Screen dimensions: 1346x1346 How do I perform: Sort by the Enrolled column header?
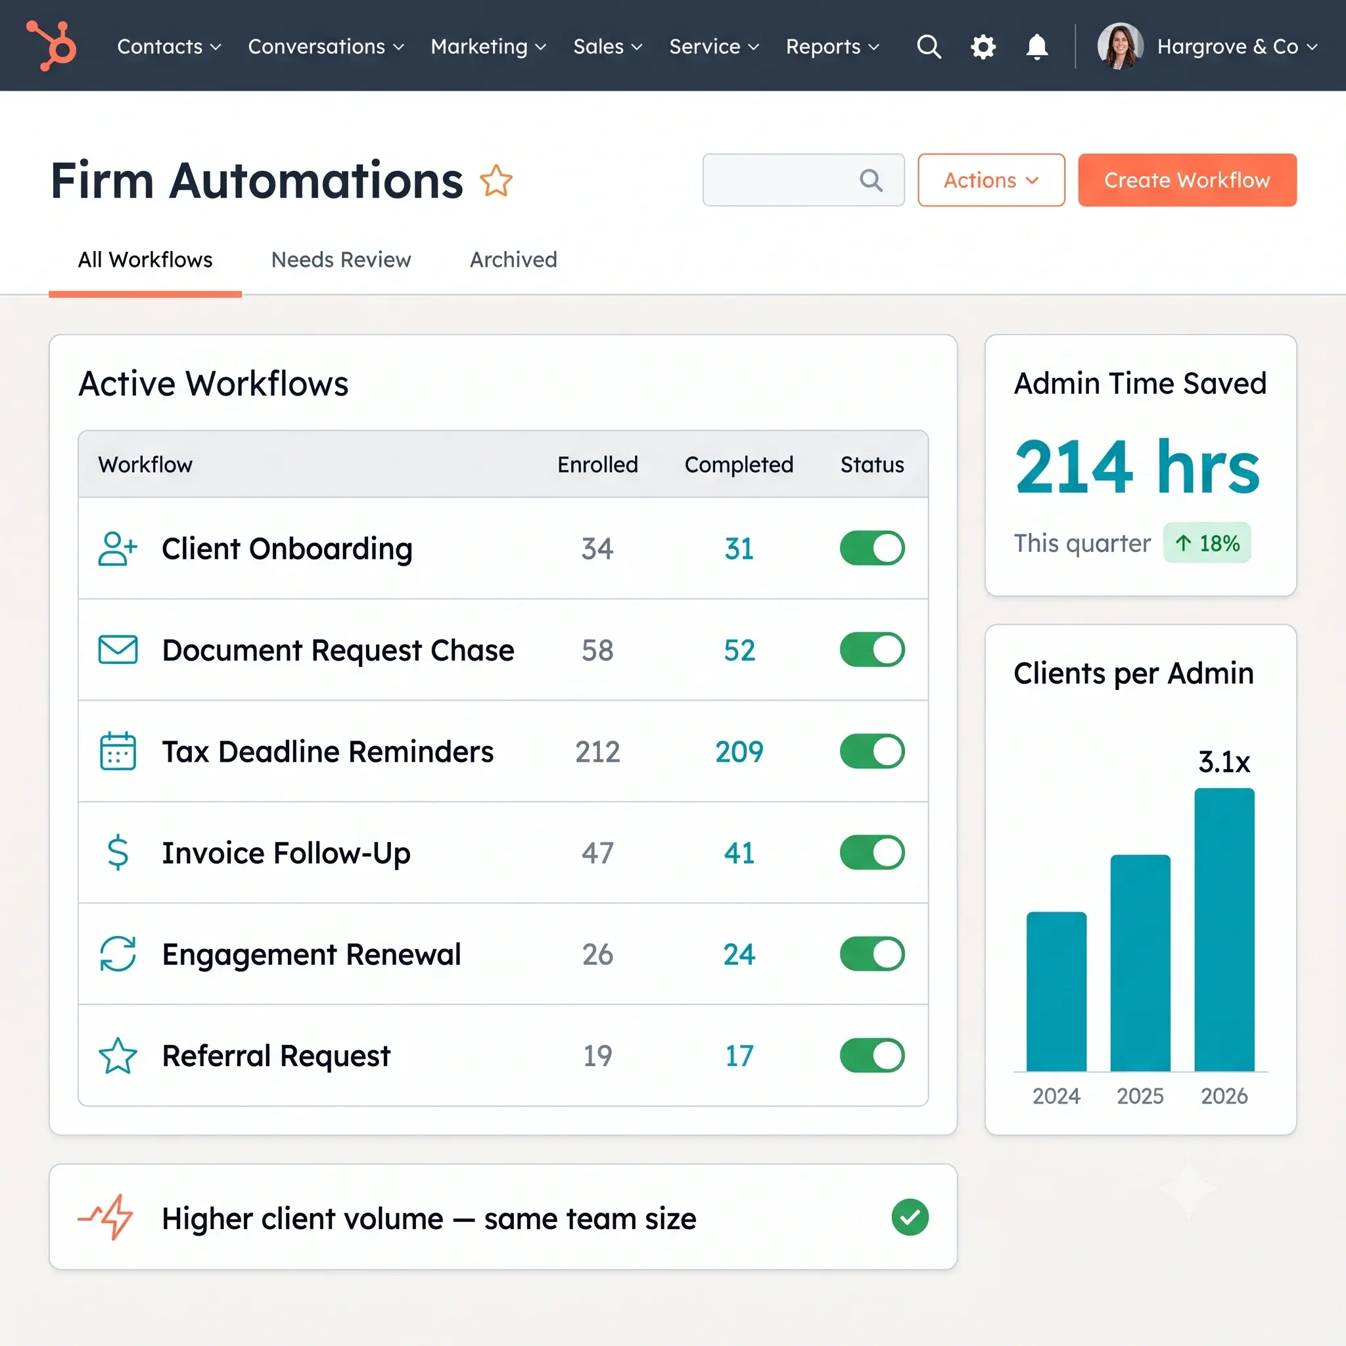[598, 465]
